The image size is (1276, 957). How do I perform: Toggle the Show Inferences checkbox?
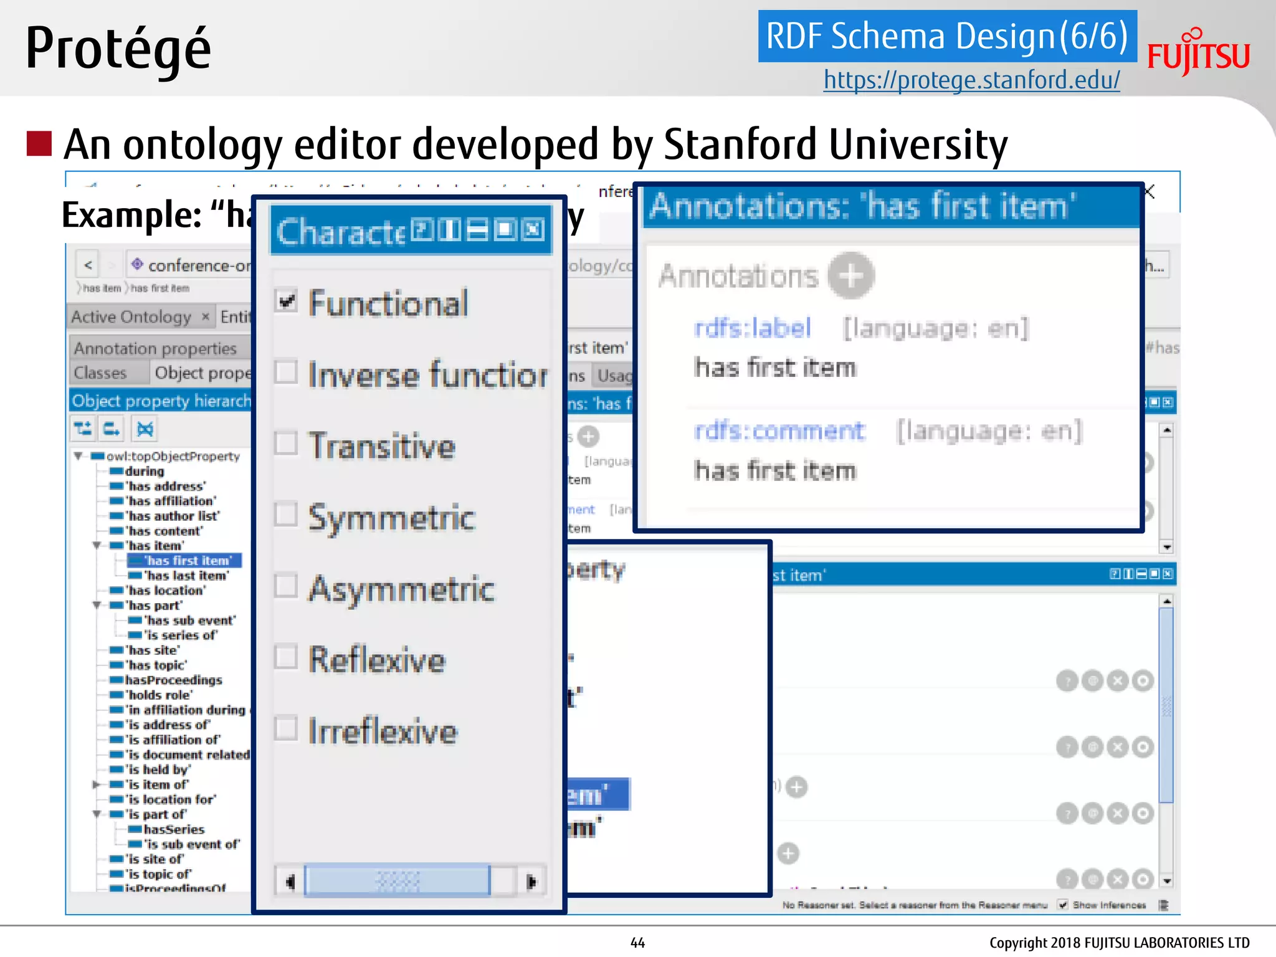click(1063, 905)
